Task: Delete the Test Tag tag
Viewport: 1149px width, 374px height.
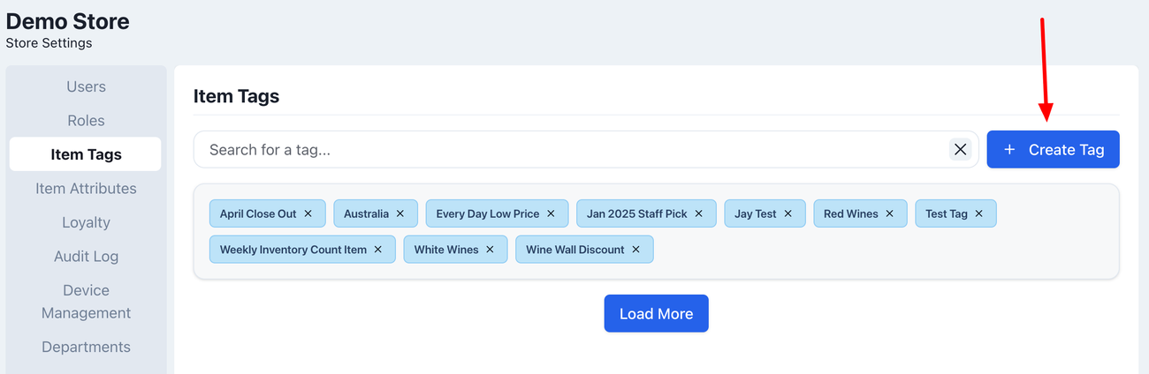Action: (979, 213)
